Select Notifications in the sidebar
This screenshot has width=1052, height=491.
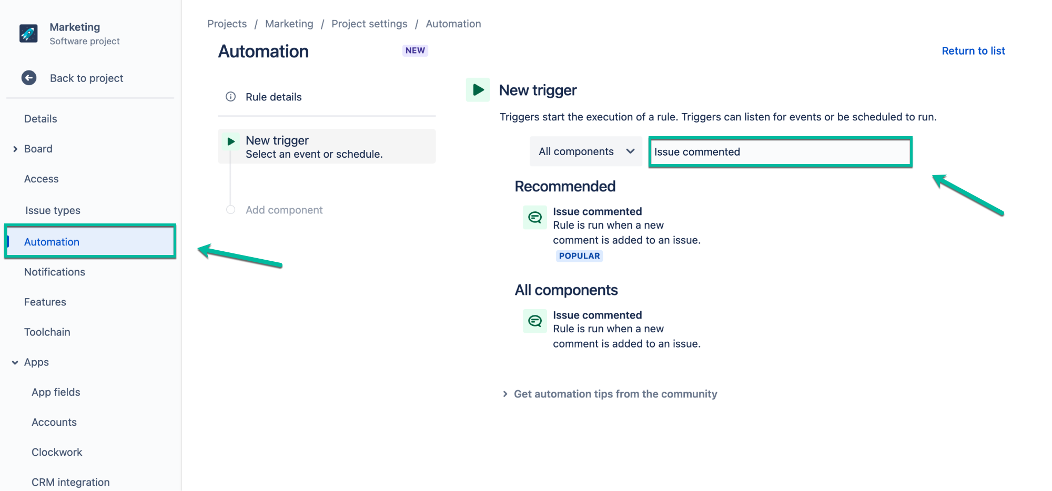pos(54,272)
